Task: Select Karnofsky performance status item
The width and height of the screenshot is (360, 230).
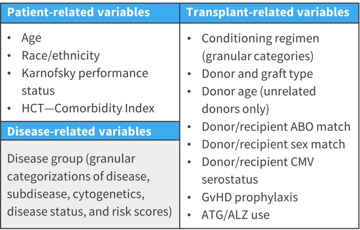Action: click(x=85, y=82)
